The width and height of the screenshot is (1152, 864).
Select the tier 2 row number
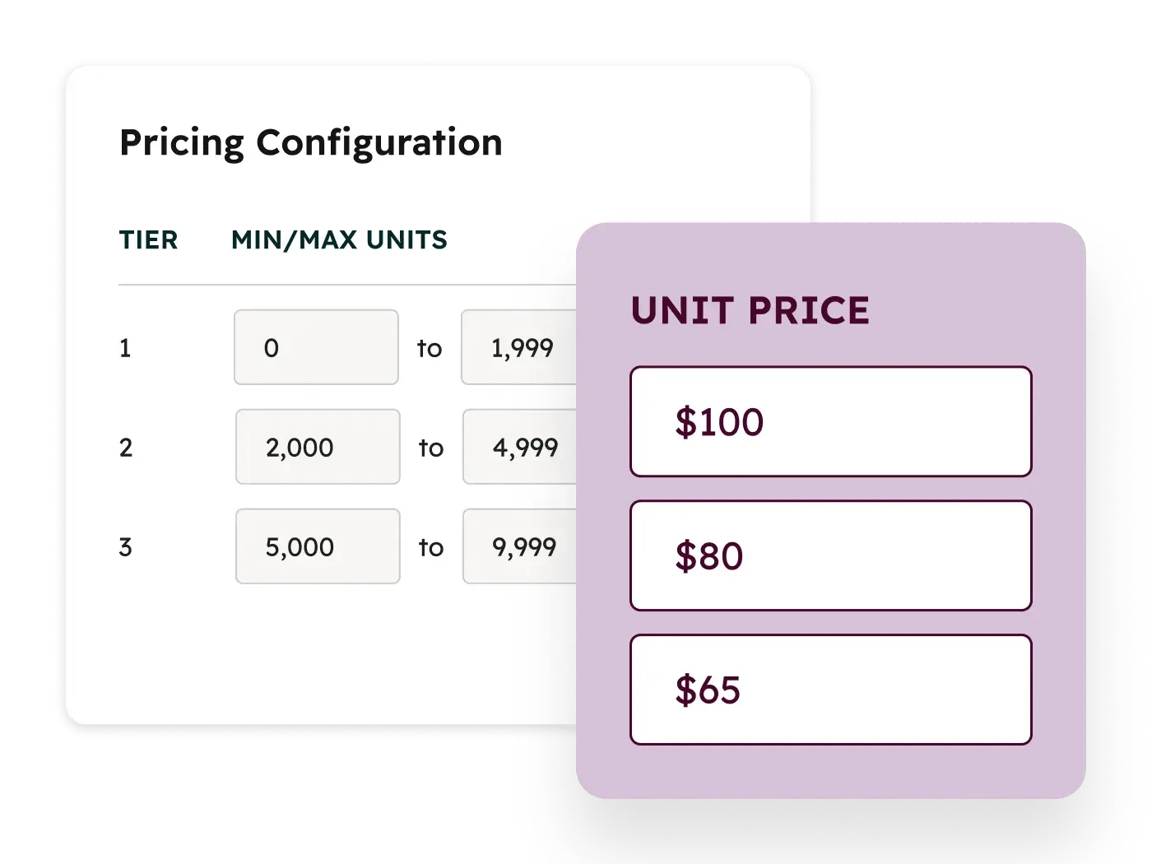click(x=125, y=448)
